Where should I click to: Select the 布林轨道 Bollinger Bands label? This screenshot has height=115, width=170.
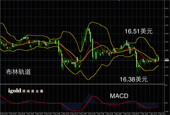pos(18,72)
